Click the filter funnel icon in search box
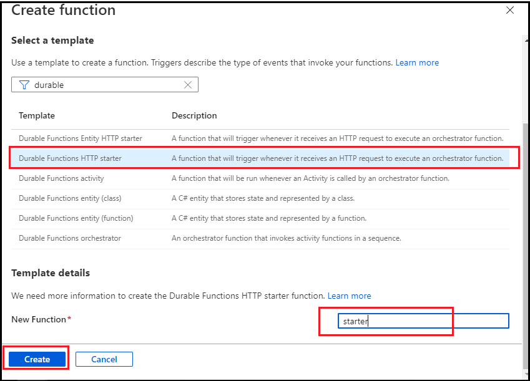Screen dimensions: 530x381 (x=24, y=84)
